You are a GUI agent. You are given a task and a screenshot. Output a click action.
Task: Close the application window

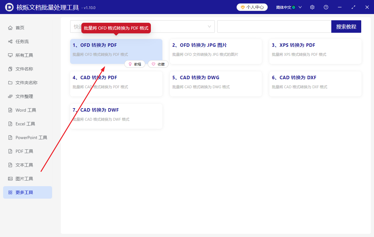click(x=367, y=7)
